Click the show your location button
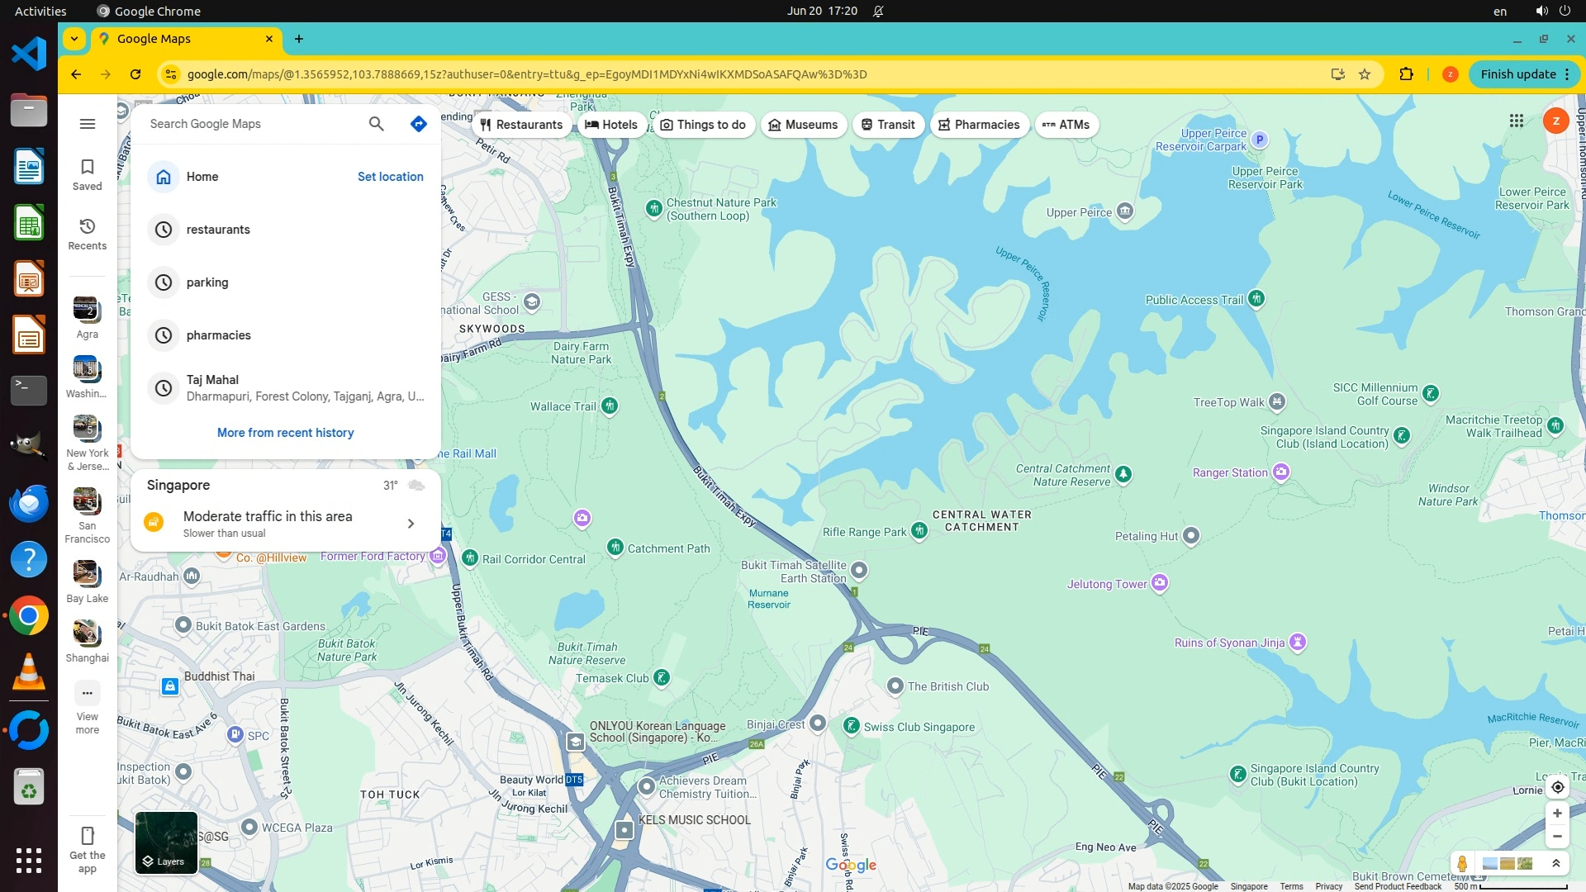 1557,787
